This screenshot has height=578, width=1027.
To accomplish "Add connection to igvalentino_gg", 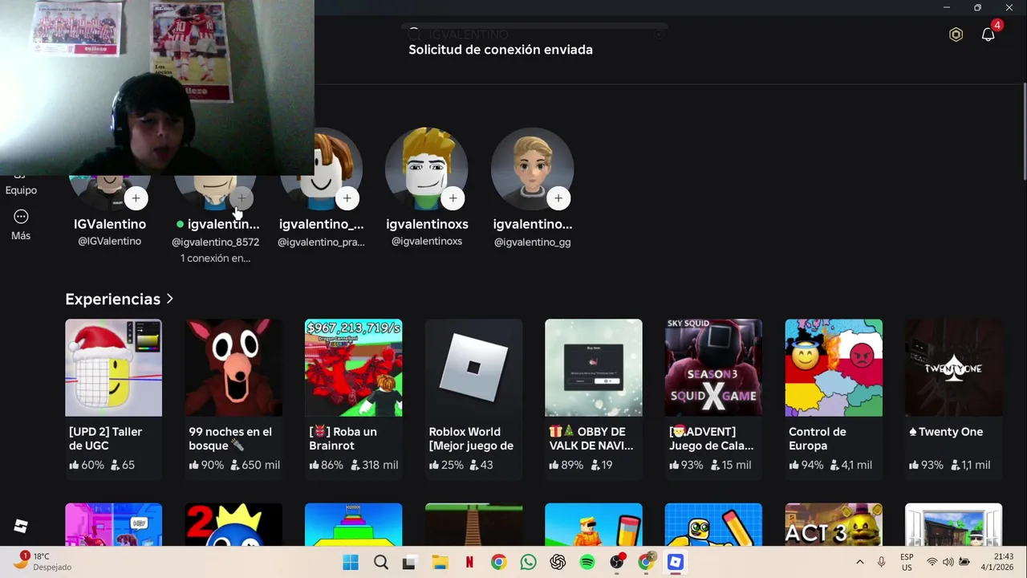I will [558, 198].
